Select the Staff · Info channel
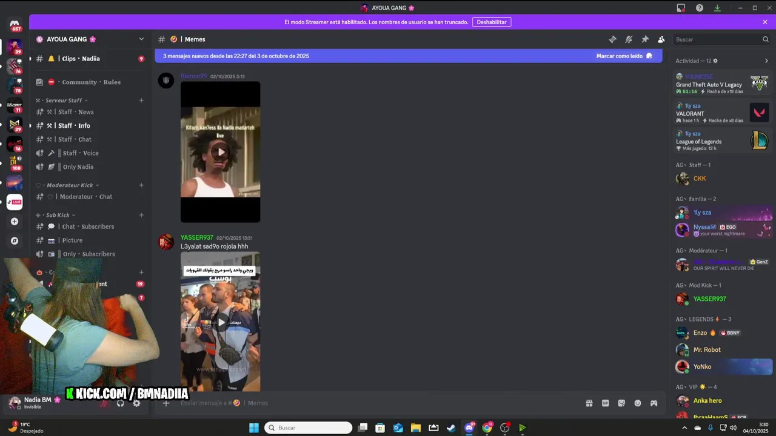 coord(90,126)
